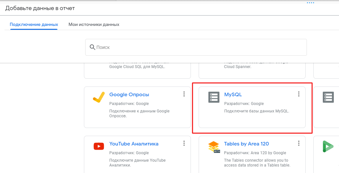Open Tables by Area 120 options menu
The image size is (339, 173).
point(299,143)
